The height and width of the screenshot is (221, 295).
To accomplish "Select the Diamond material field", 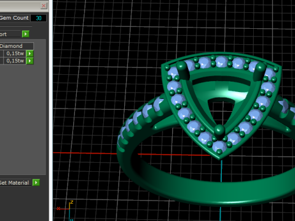I will [17, 46].
